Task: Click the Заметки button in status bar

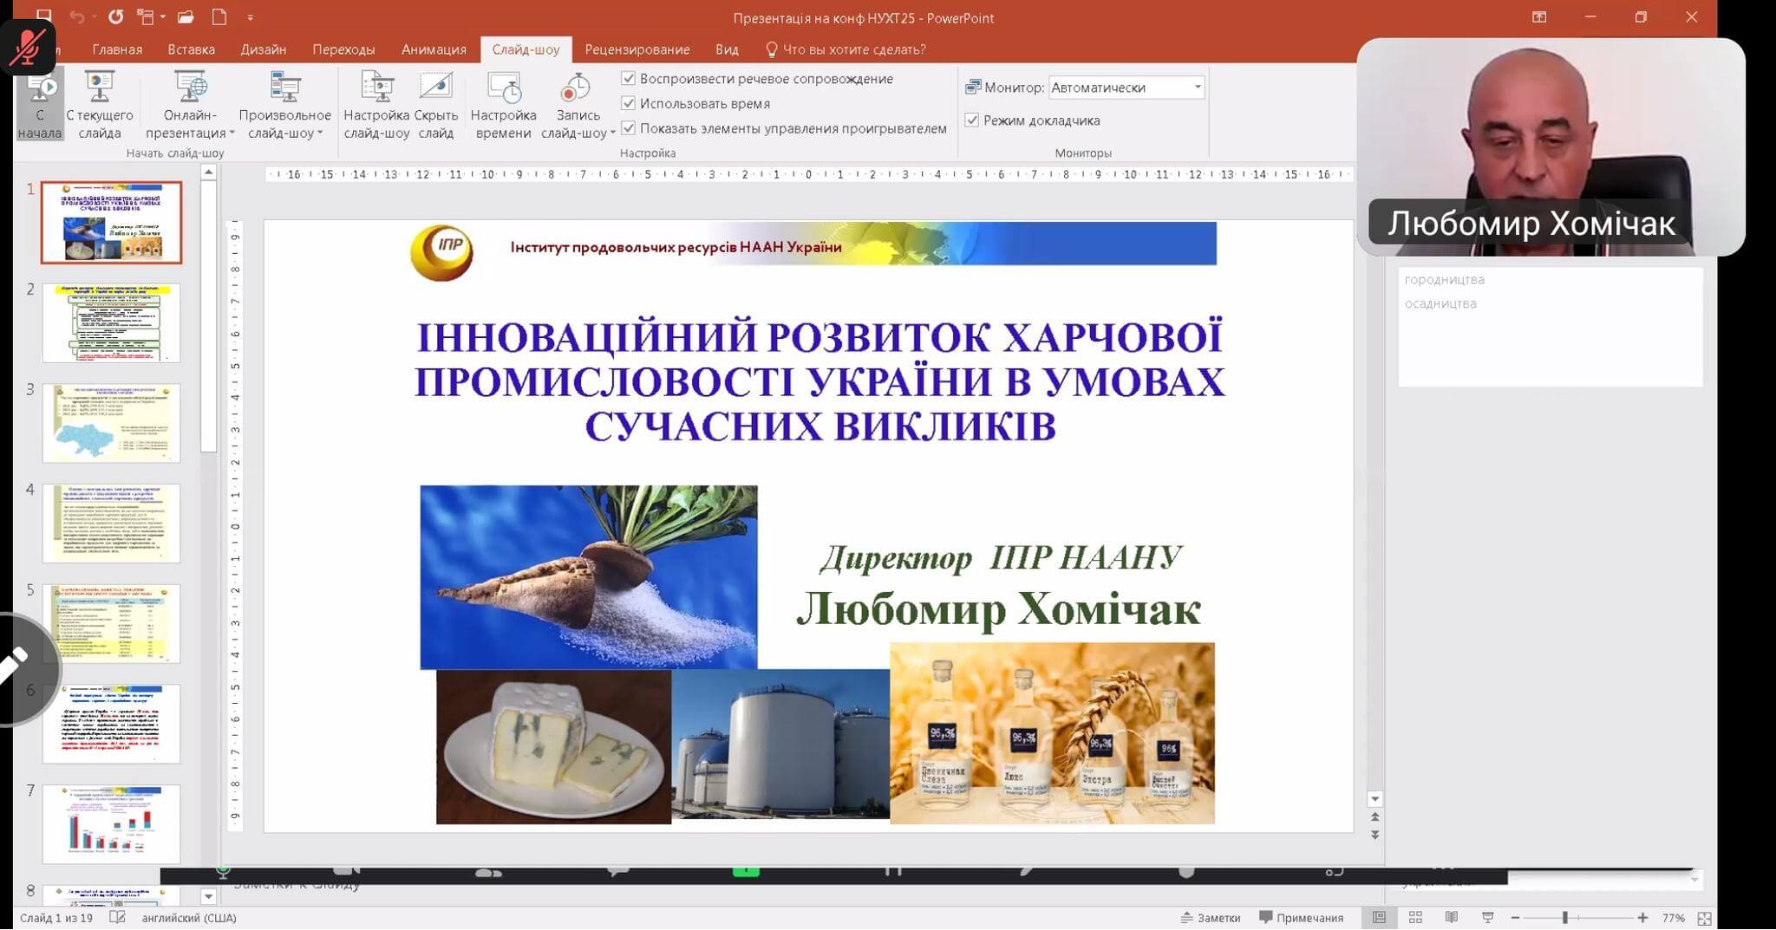Action: pos(1211,918)
